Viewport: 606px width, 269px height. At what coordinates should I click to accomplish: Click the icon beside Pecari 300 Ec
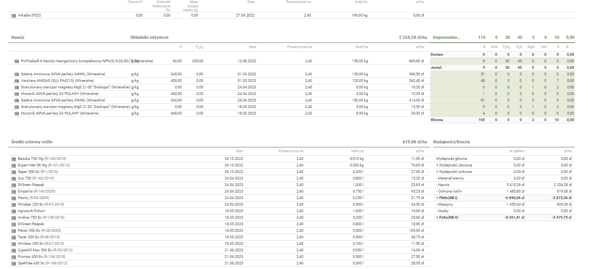pos(14,231)
